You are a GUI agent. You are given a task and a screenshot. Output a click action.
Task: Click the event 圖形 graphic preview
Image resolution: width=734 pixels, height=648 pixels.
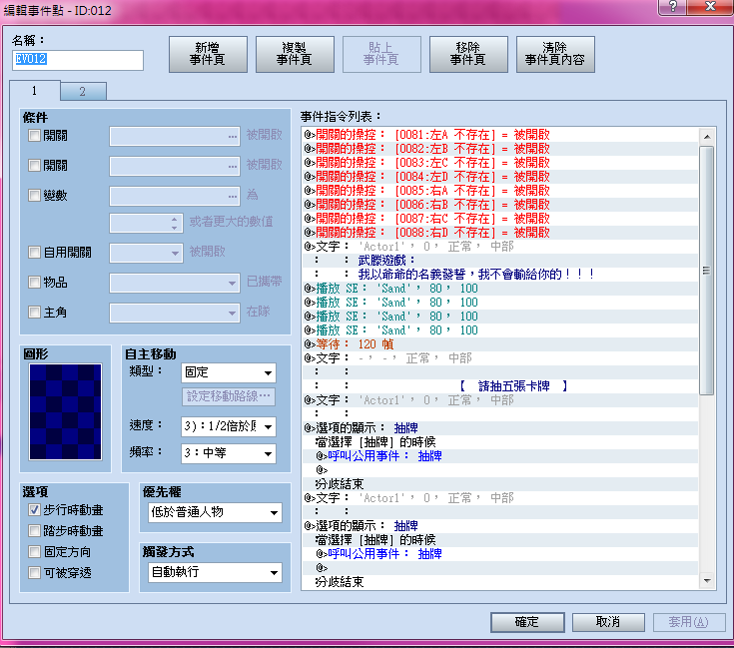65,412
